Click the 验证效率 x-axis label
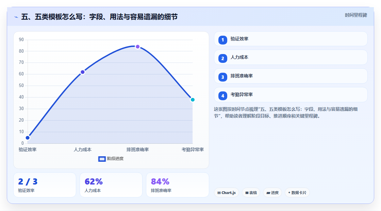Viewport: 381px width, 211px height. [28, 150]
